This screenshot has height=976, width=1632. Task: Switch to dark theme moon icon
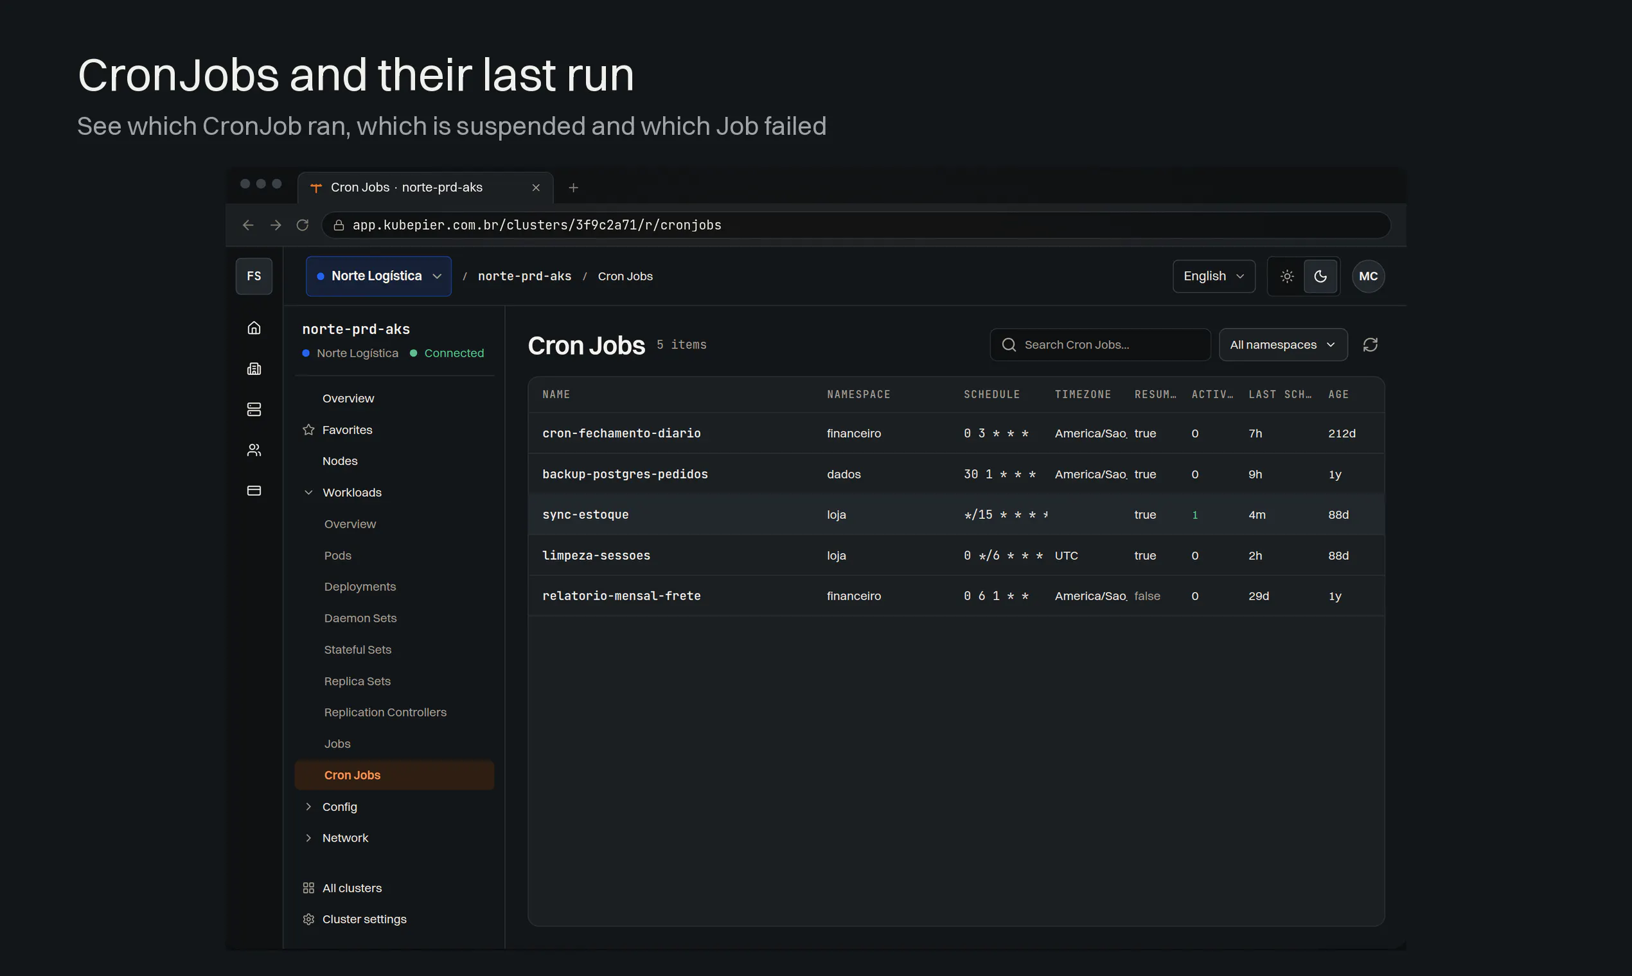pyautogui.click(x=1320, y=276)
